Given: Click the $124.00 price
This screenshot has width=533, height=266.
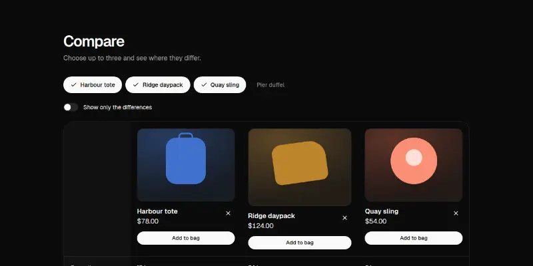Looking at the screenshot, I should click(x=261, y=225).
